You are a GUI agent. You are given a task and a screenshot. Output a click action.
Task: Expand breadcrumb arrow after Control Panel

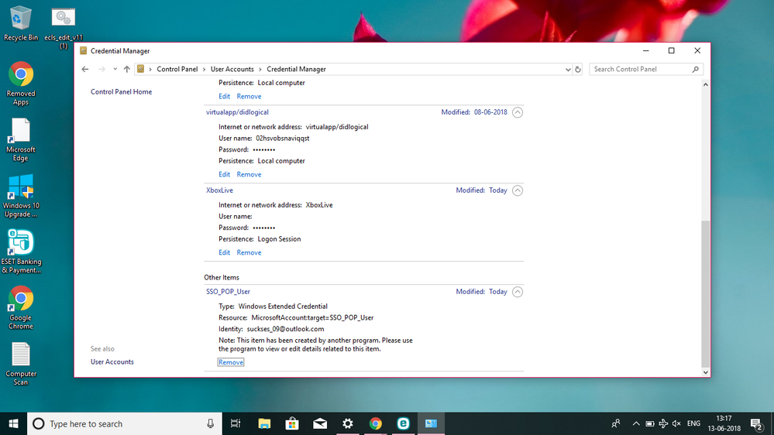pos(205,69)
